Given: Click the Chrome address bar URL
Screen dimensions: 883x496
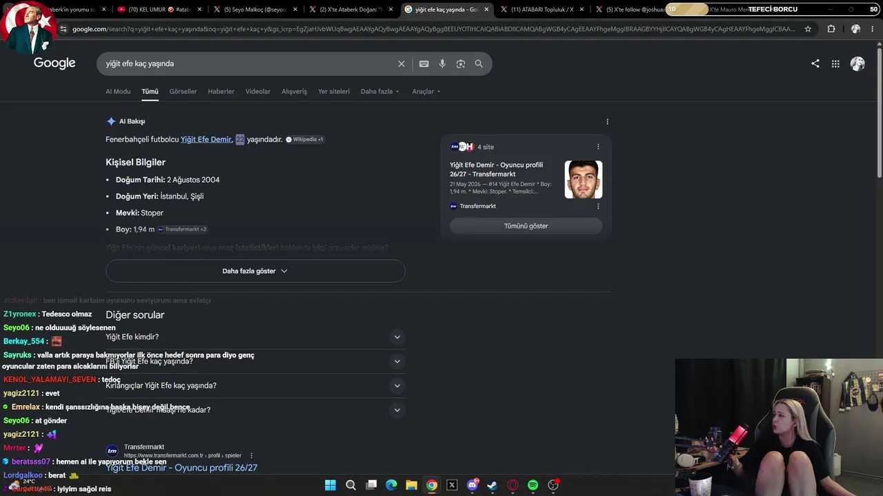Looking at the screenshot, I should [x=433, y=29].
